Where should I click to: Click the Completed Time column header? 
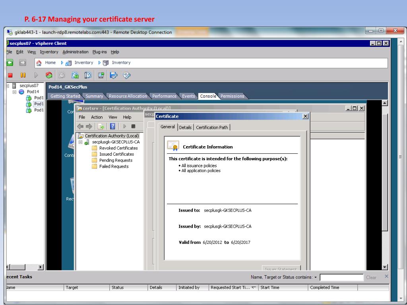(333, 288)
